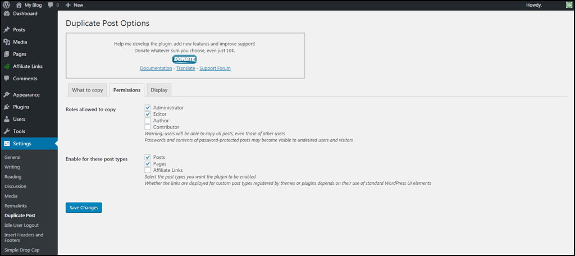
Task: Open the Translate link
Action: coord(185,68)
